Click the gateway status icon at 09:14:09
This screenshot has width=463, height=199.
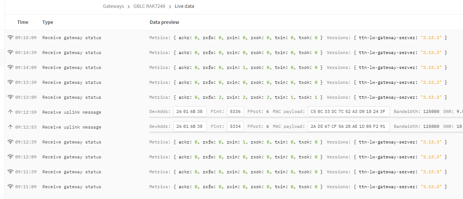click(10, 67)
